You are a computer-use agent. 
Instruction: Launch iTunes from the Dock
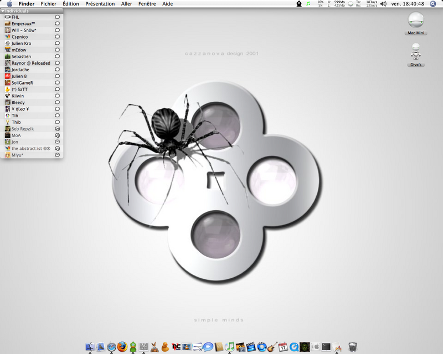pyautogui.click(x=229, y=347)
